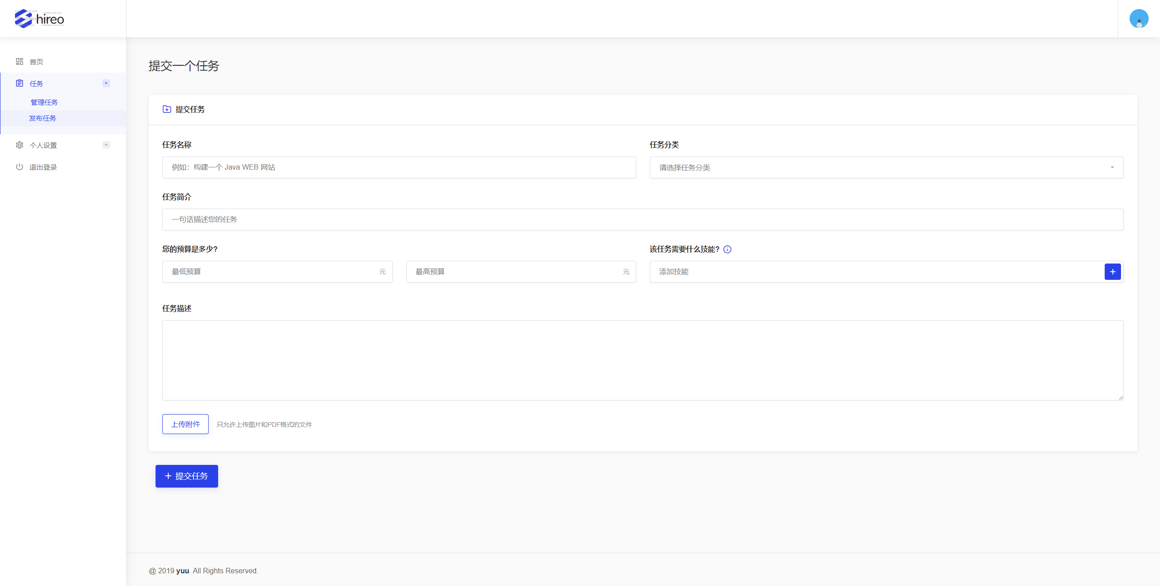The width and height of the screenshot is (1160, 586).
Task: Click the blue plus add-skill button
Action: pos(1112,272)
